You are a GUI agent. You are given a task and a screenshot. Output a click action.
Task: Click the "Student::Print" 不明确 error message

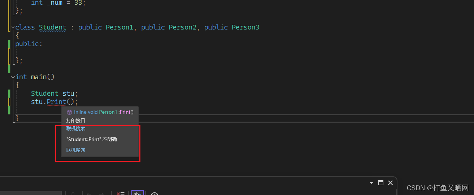coord(91,139)
